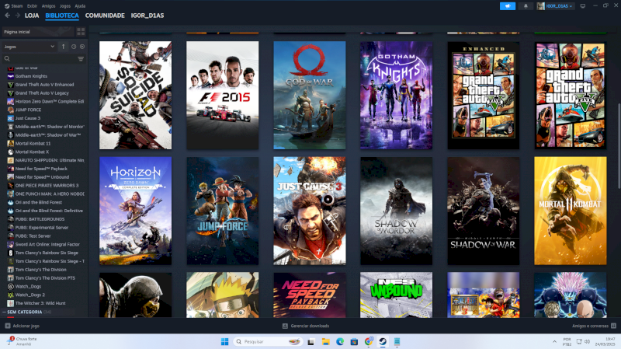
Task: Open Amigos e conversas panel
Action: [x=594, y=326]
